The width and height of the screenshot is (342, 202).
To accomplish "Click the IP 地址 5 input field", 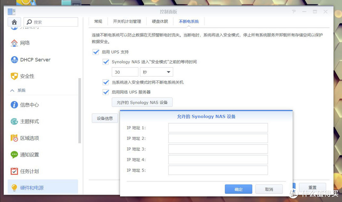I will tap(218, 170).
